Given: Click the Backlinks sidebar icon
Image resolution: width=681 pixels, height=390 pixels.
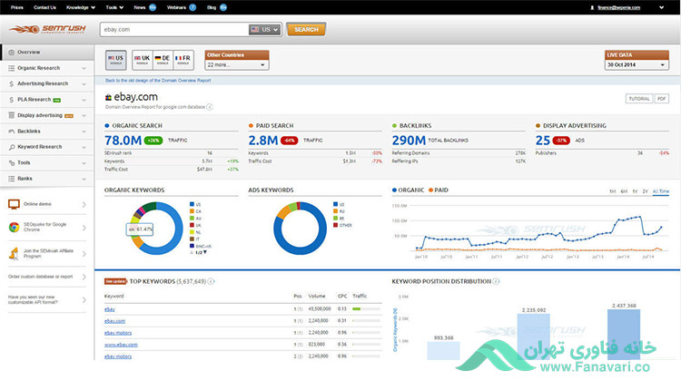Looking at the screenshot, I should coord(11,131).
